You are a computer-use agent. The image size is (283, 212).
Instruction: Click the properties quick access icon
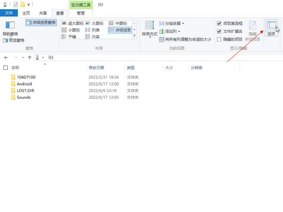pos(16,4)
